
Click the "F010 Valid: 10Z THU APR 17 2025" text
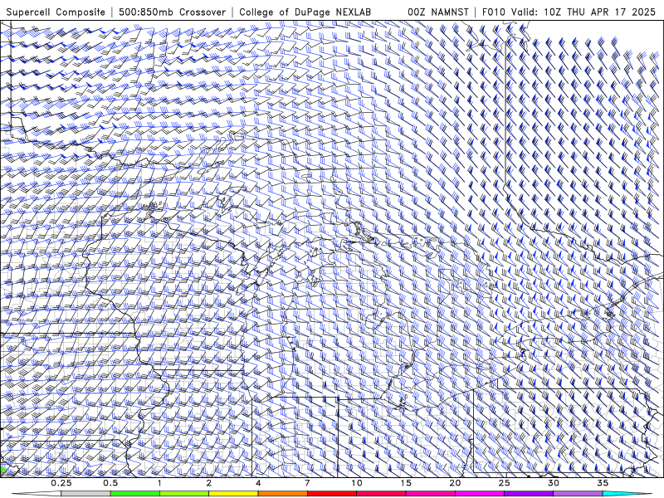coord(569,12)
